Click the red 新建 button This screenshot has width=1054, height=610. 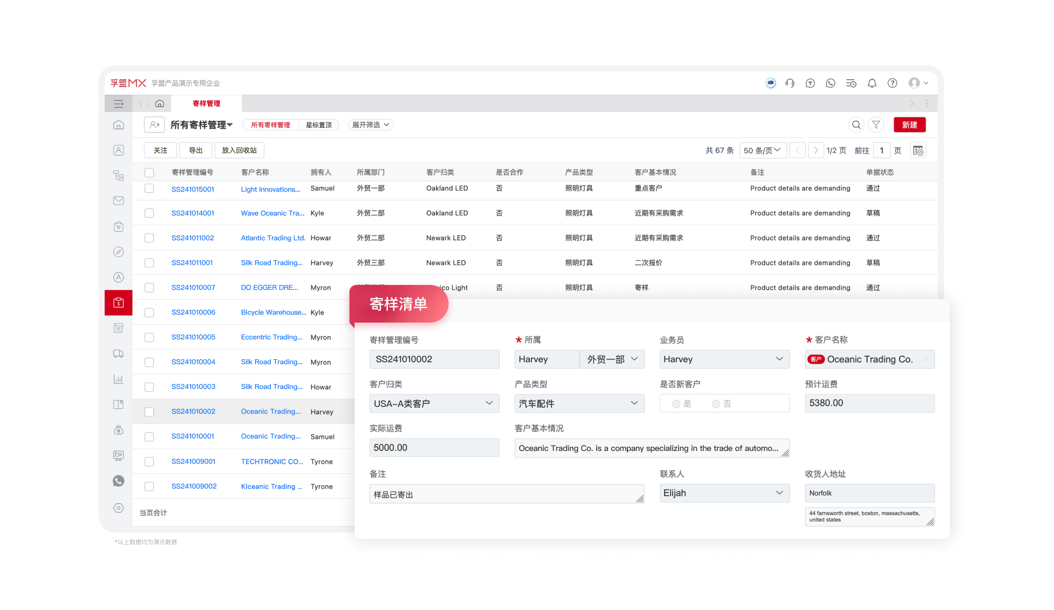909,125
